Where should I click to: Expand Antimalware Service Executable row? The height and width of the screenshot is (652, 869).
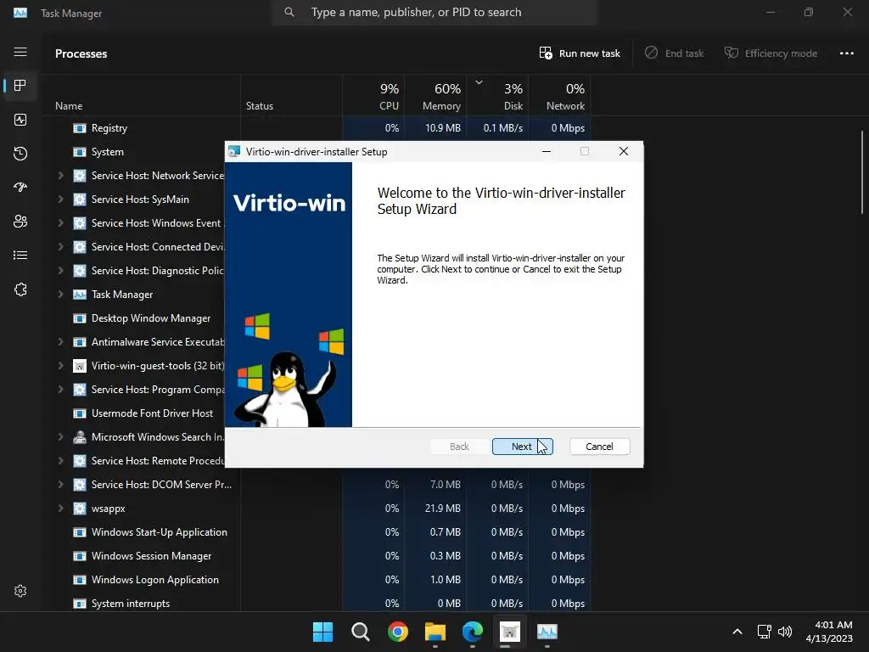click(60, 342)
